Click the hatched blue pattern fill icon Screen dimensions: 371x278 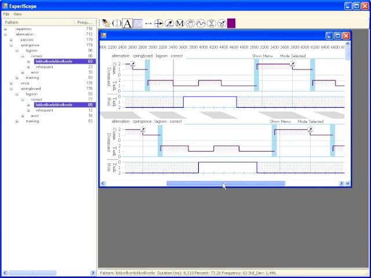click(x=138, y=23)
